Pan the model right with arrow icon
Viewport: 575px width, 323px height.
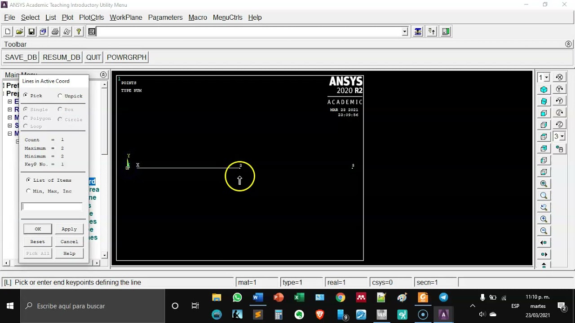544,254
